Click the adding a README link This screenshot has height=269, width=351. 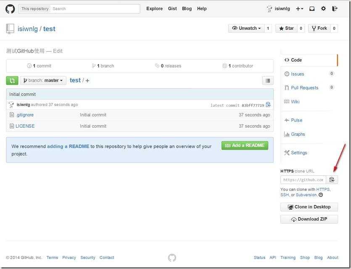pyautogui.click(x=68, y=146)
